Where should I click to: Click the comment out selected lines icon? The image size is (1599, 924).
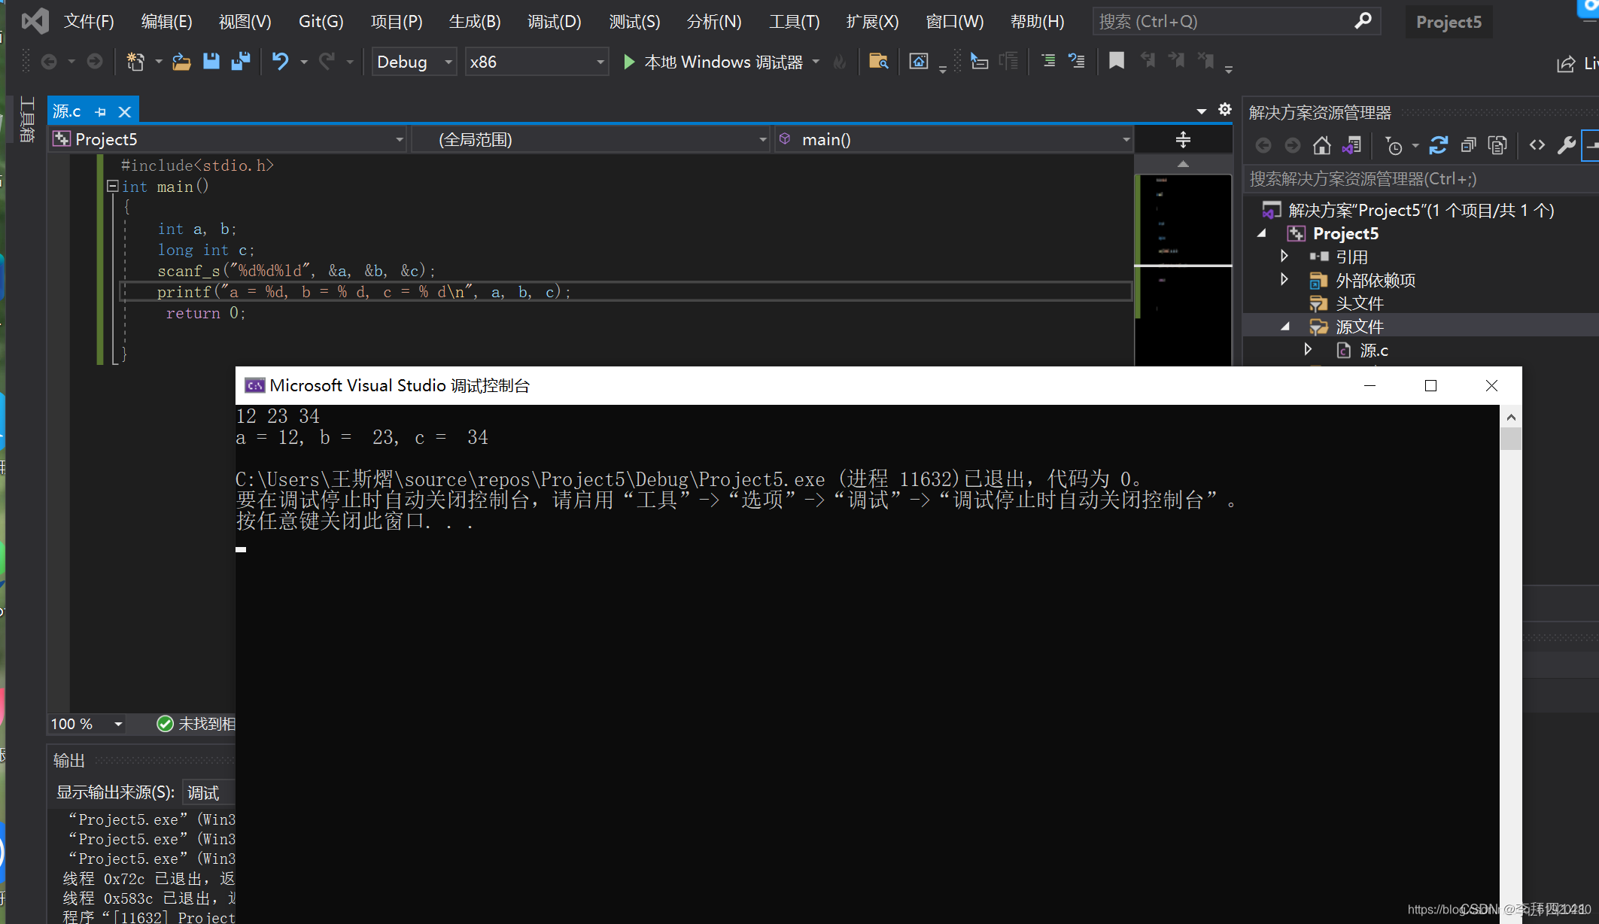(1048, 62)
